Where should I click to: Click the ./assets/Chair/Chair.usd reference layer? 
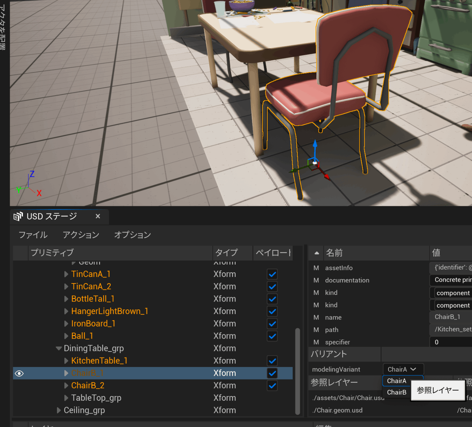[x=348, y=398]
